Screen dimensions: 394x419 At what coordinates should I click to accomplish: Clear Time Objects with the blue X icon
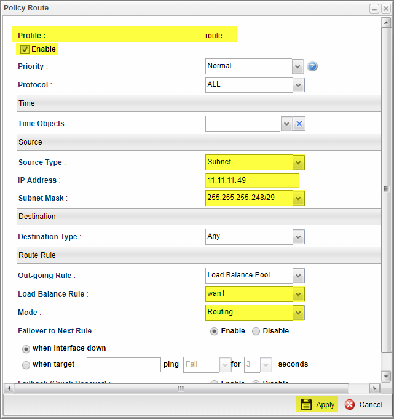(x=299, y=124)
